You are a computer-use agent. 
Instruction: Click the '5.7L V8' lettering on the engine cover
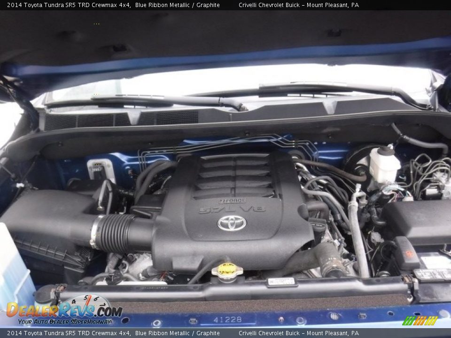232,209
